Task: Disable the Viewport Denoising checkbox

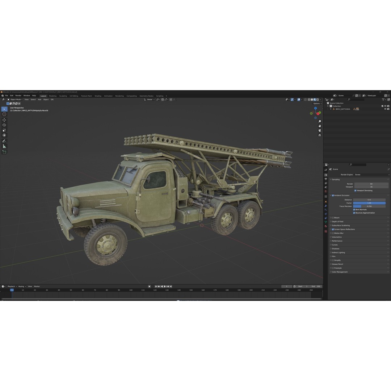Action: pos(355,190)
